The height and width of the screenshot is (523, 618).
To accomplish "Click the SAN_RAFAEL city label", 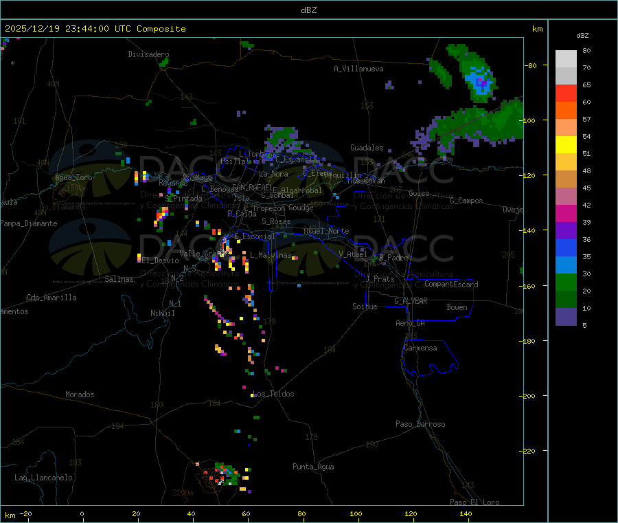I will pos(252,188).
